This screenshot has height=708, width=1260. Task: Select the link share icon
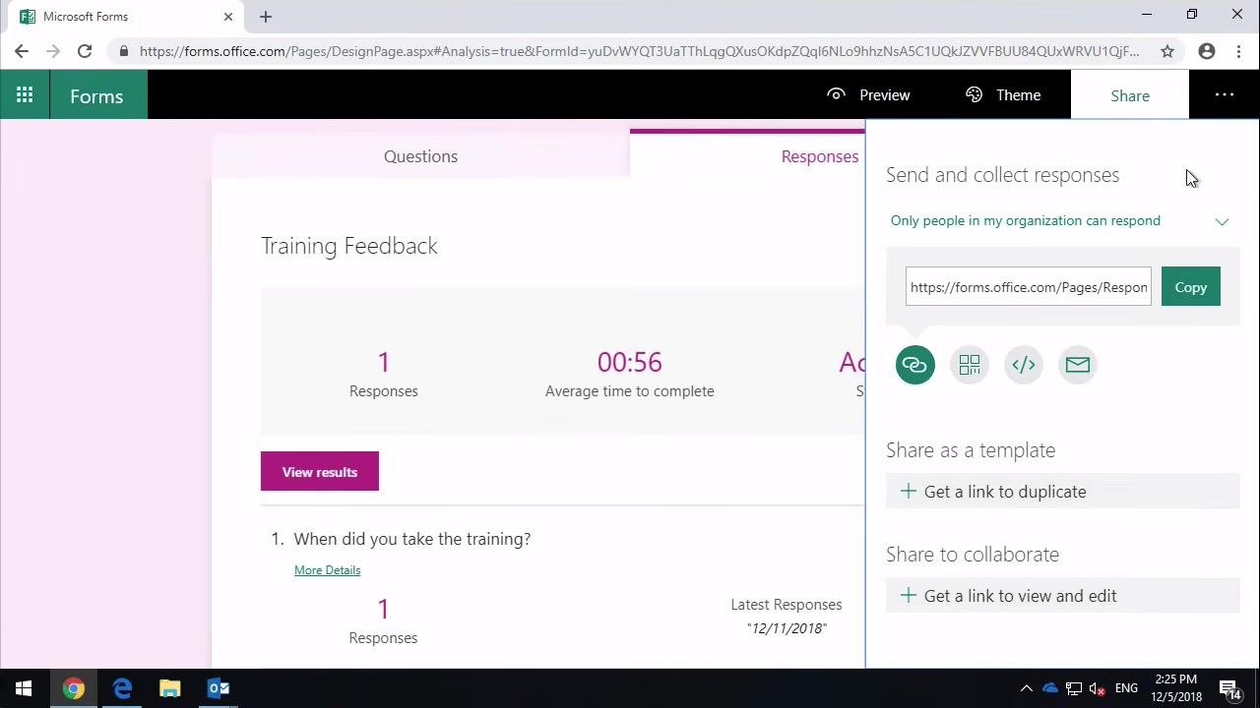[914, 365]
